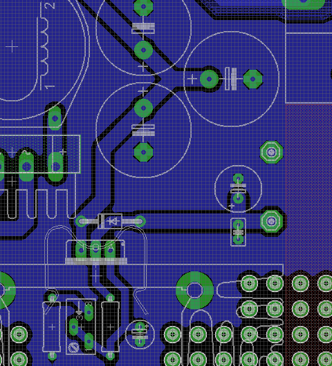Image resolution: width=332 pixels, height=366 pixels.
Task: Select the large green mounting hole pad
Action: pyautogui.click(x=195, y=290)
